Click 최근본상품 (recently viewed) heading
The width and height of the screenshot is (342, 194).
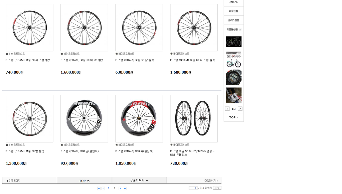pos(232,29)
